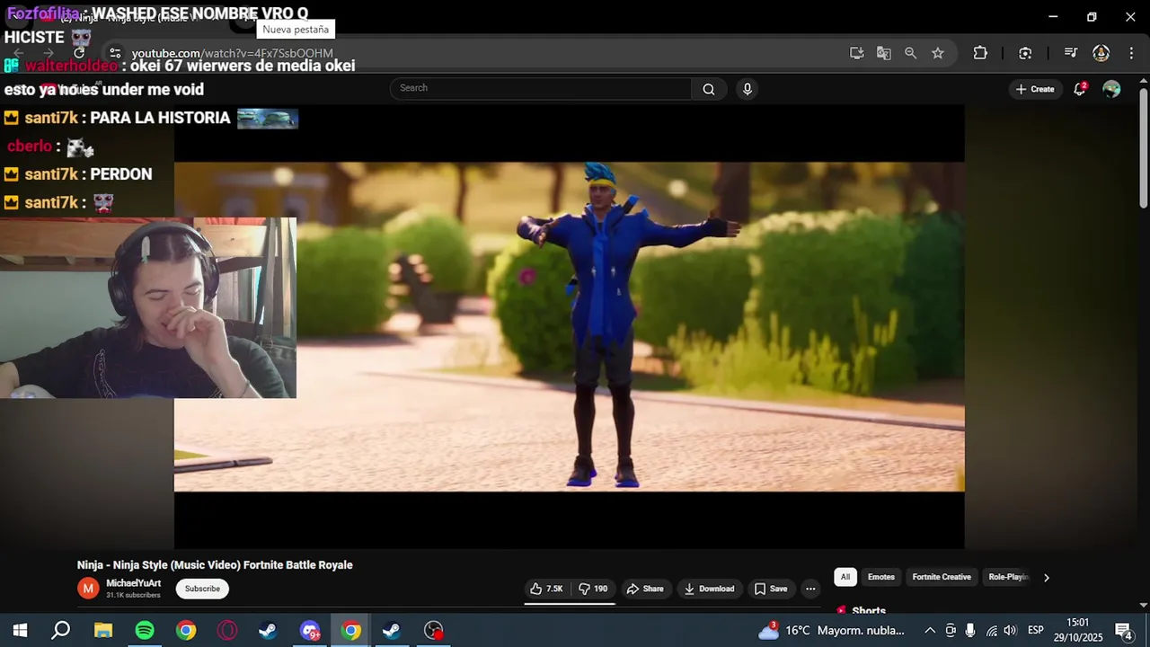Screen dimensions: 1150x647
Task: Click the Fortnite video player
Action: click(x=569, y=326)
